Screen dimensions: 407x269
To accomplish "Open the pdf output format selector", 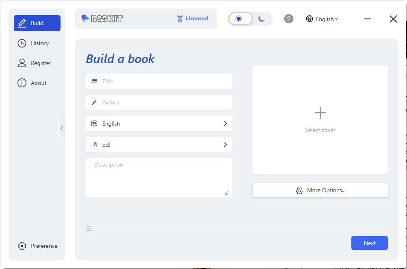I will 159,145.
